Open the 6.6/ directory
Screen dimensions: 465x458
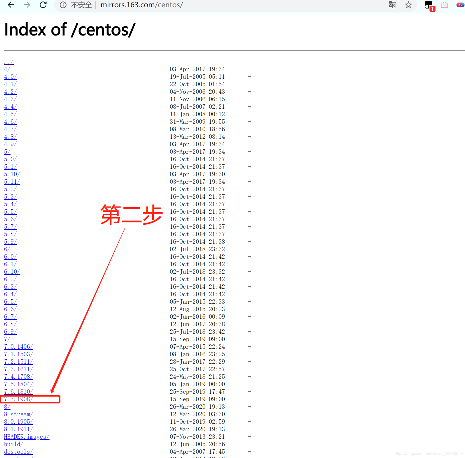(10, 309)
